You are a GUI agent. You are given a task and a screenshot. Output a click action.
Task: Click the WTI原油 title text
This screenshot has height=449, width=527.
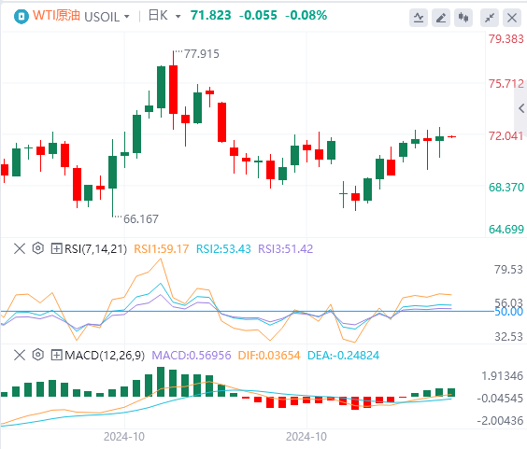pyautogui.click(x=56, y=16)
